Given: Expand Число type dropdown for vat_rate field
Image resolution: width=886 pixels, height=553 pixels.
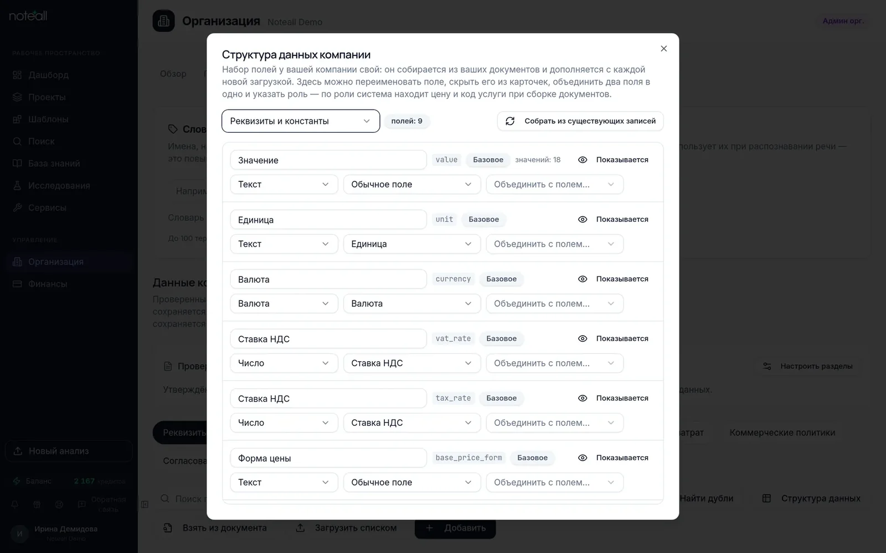Looking at the screenshot, I should [284, 363].
